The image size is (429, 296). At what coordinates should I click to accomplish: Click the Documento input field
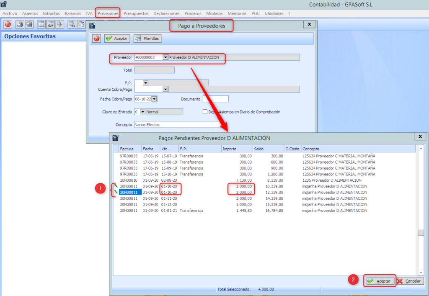pos(215,99)
